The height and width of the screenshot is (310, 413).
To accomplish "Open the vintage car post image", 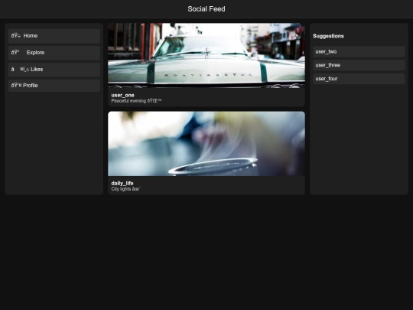I will point(206,55).
